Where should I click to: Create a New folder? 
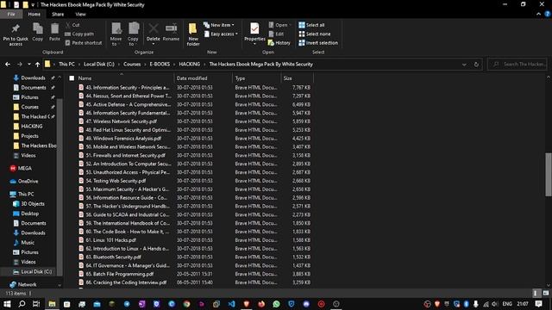click(x=193, y=34)
